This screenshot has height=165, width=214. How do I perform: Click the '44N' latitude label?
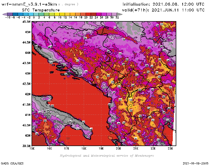coord(28,53)
